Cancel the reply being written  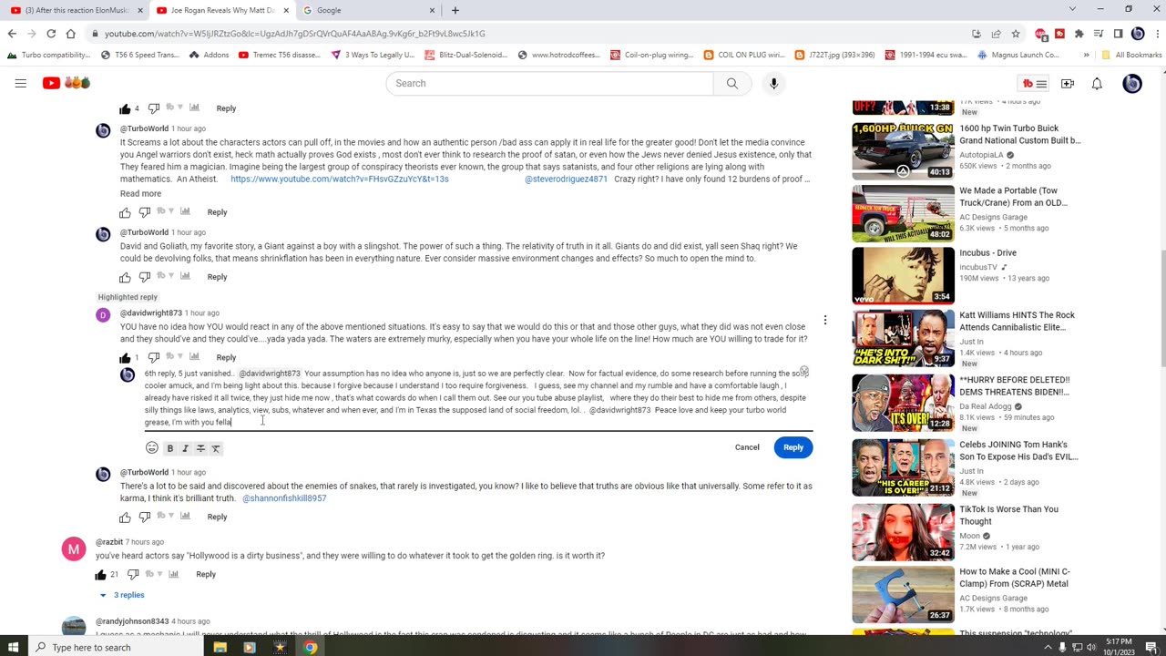[747, 447]
